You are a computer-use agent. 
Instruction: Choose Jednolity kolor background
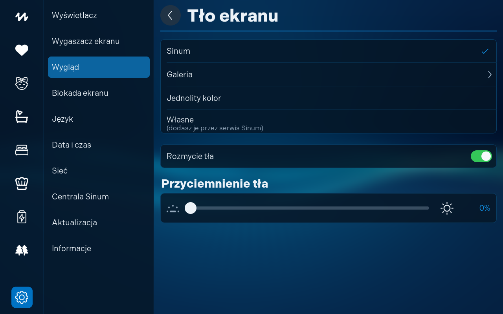tap(329, 98)
